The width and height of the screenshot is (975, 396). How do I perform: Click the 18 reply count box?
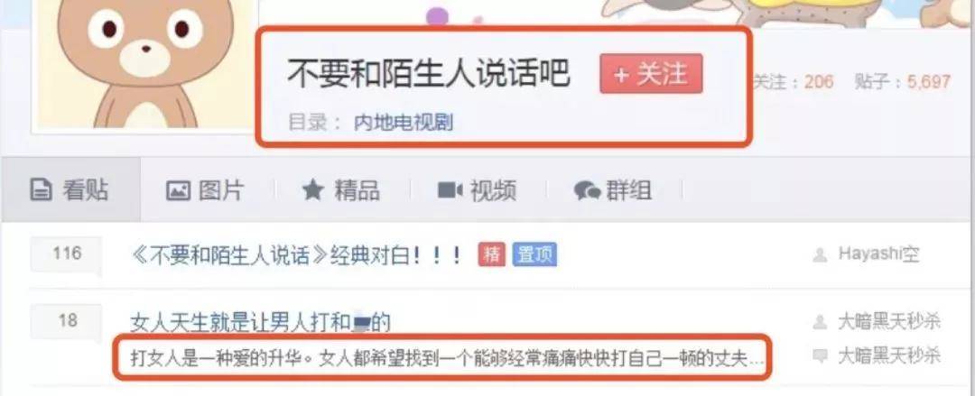tap(66, 321)
